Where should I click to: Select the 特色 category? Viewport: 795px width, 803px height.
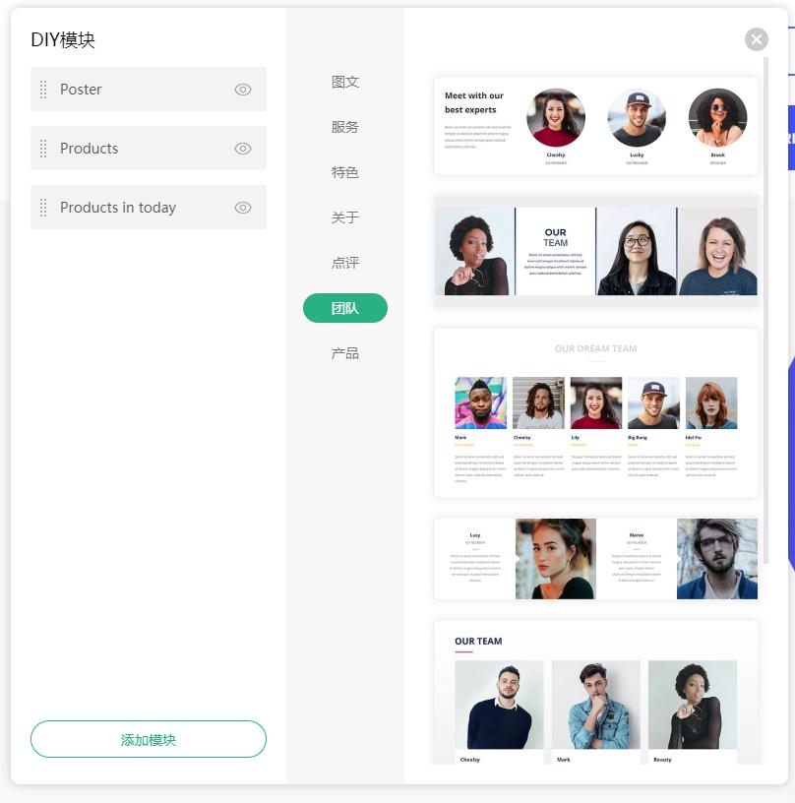click(x=345, y=172)
